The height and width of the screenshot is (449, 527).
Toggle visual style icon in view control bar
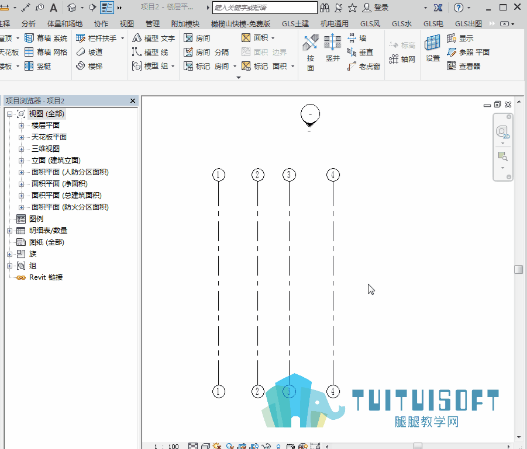pyautogui.click(x=205, y=446)
